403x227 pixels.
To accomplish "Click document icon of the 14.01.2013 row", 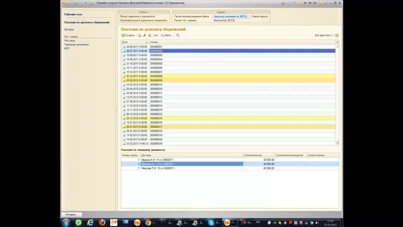I will pyautogui.click(x=124, y=122).
